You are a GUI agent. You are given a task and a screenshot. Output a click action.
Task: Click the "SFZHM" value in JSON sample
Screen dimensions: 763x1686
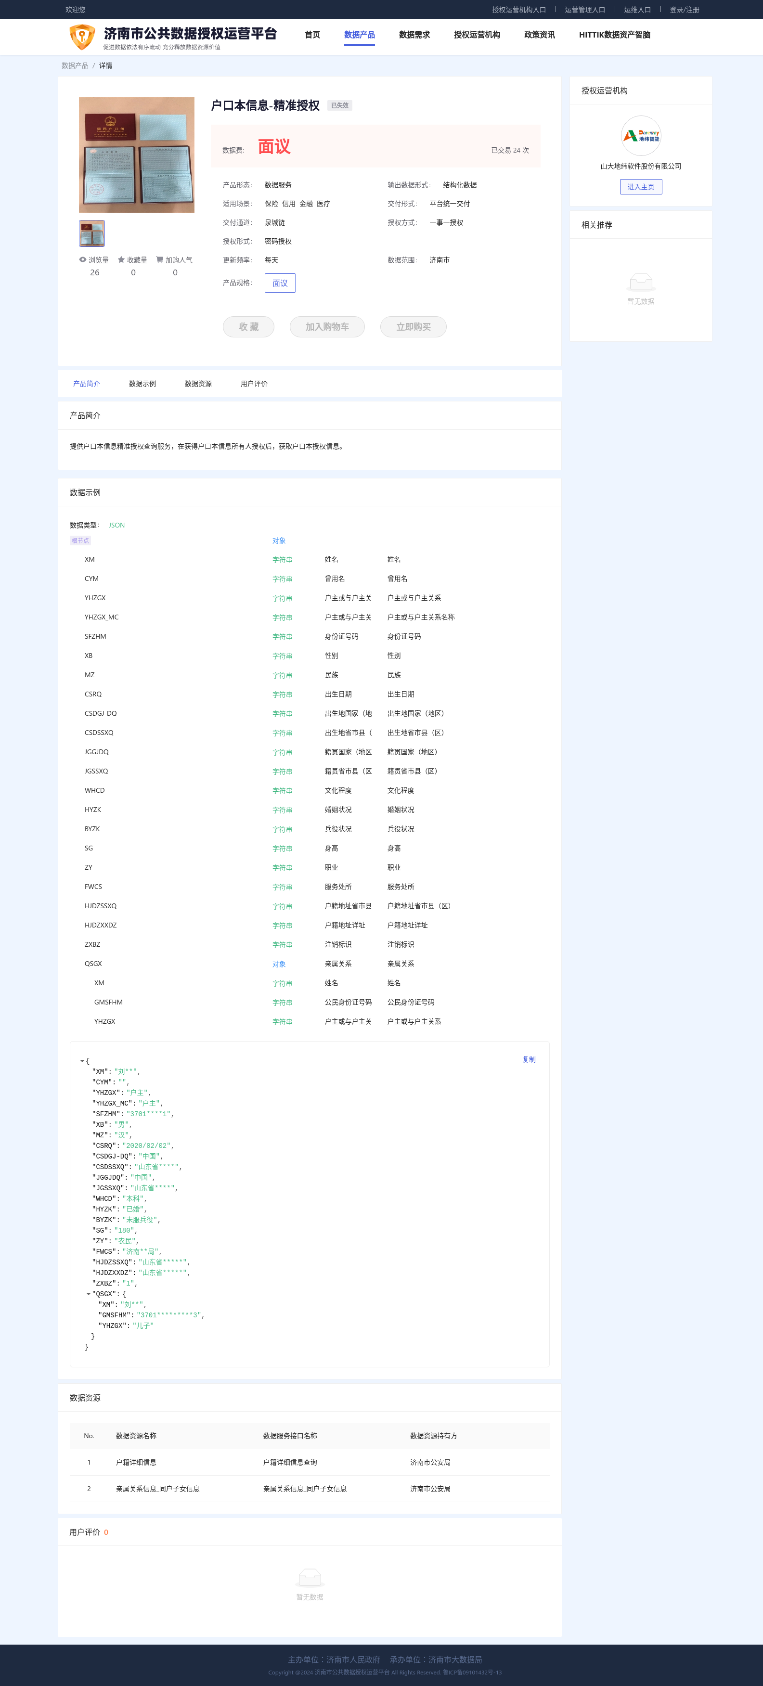click(x=148, y=1114)
